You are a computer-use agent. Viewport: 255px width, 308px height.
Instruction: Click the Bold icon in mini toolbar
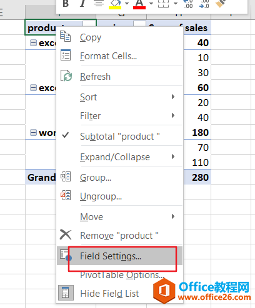(66, 3)
